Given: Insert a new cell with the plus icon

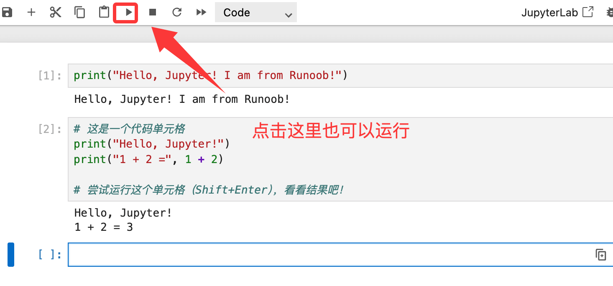Looking at the screenshot, I should click(31, 13).
